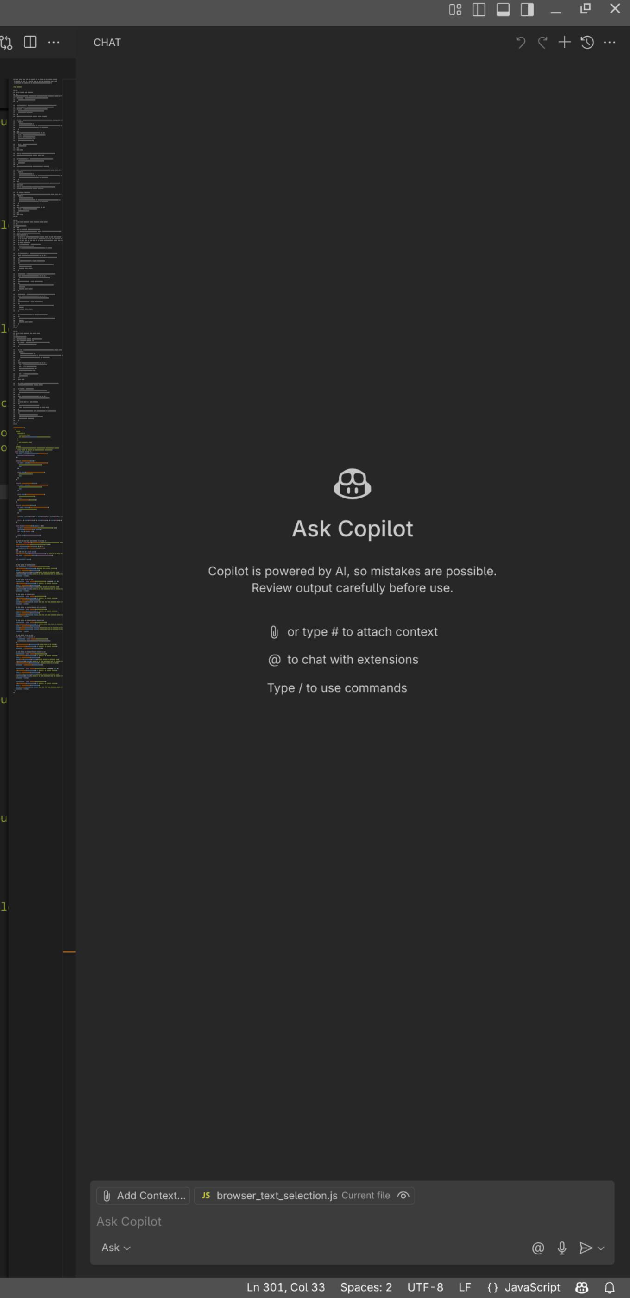Click the browser_text_selection.js file chip
630x1298 pixels.
click(277, 1195)
